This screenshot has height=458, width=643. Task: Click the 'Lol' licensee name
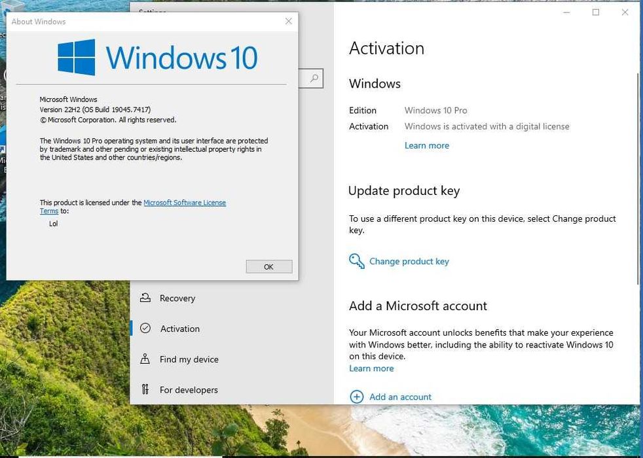click(54, 224)
